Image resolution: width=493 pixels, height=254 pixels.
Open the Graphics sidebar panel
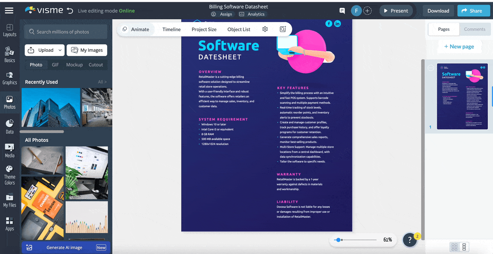tap(9, 78)
